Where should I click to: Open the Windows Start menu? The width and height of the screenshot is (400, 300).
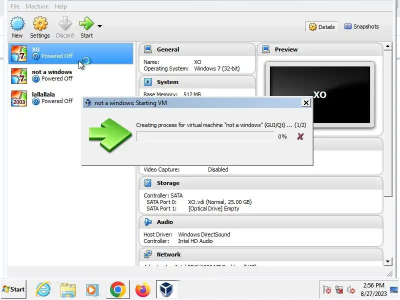[14, 289]
